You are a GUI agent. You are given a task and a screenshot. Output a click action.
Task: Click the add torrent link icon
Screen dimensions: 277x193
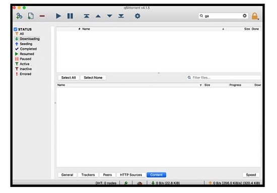pyautogui.click(x=19, y=16)
